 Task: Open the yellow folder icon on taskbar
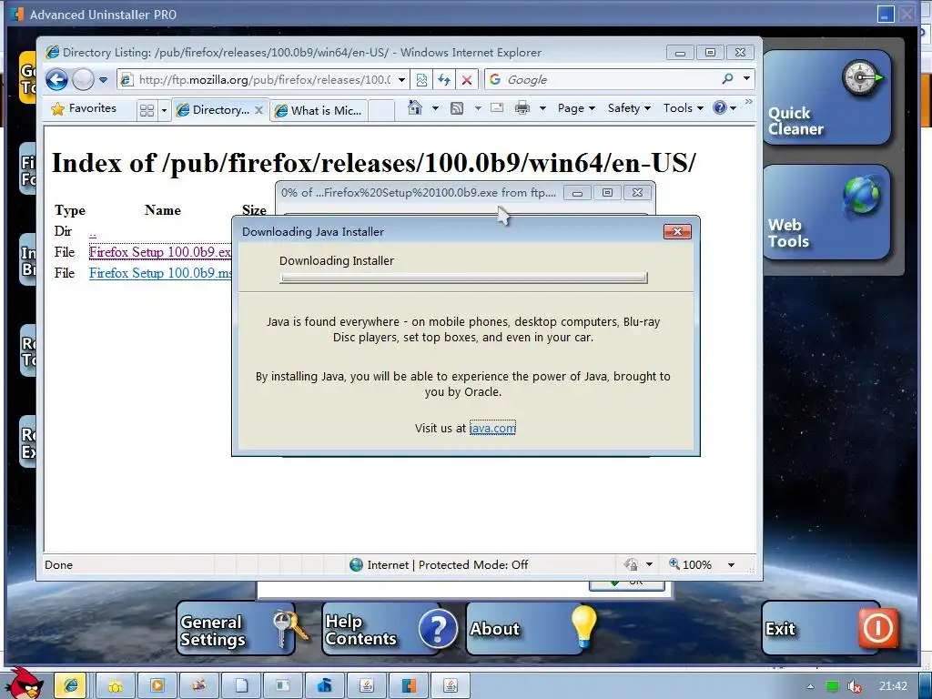115,686
